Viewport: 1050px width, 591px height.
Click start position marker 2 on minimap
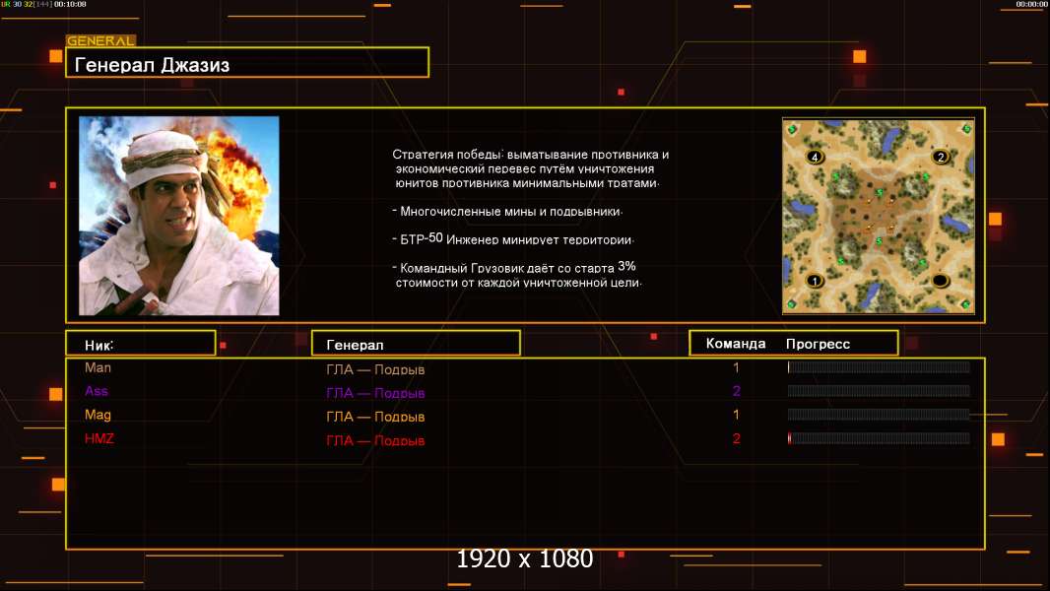(x=941, y=158)
